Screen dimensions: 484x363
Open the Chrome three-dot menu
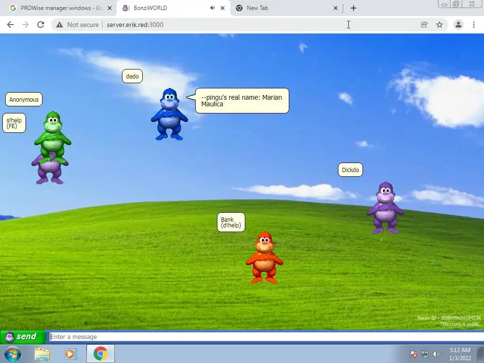(474, 25)
